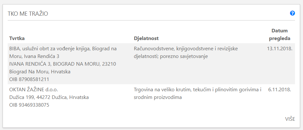
Task: Click the Datum pregleda column header
Action: [x=280, y=35]
